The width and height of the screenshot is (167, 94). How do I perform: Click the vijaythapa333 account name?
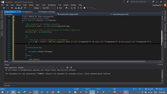click(x=157, y=5)
